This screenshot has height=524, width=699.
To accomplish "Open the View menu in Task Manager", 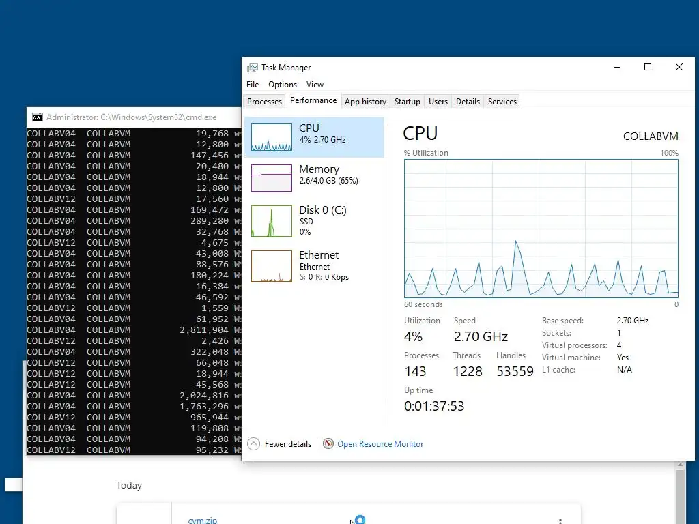I will pos(315,84).
